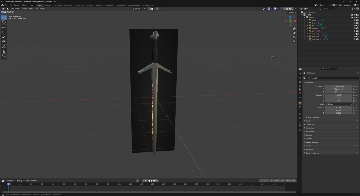This screenshot has width=360, height=196.
Task: Switch to the Sculpting workspace tab
Action: point(58,5)
